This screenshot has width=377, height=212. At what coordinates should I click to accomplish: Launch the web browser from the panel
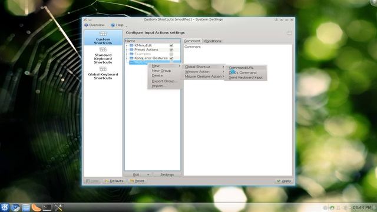point(16,207)
